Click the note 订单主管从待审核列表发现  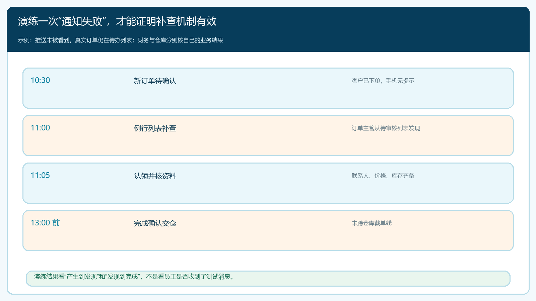386,128
